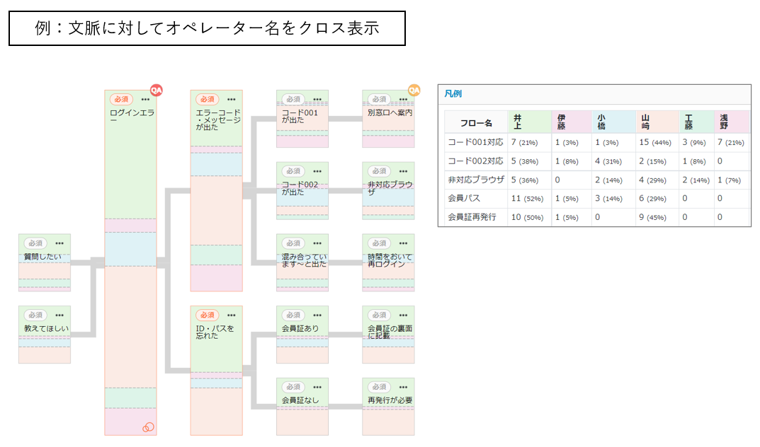Click the 工藤 column header

[696, 122]
